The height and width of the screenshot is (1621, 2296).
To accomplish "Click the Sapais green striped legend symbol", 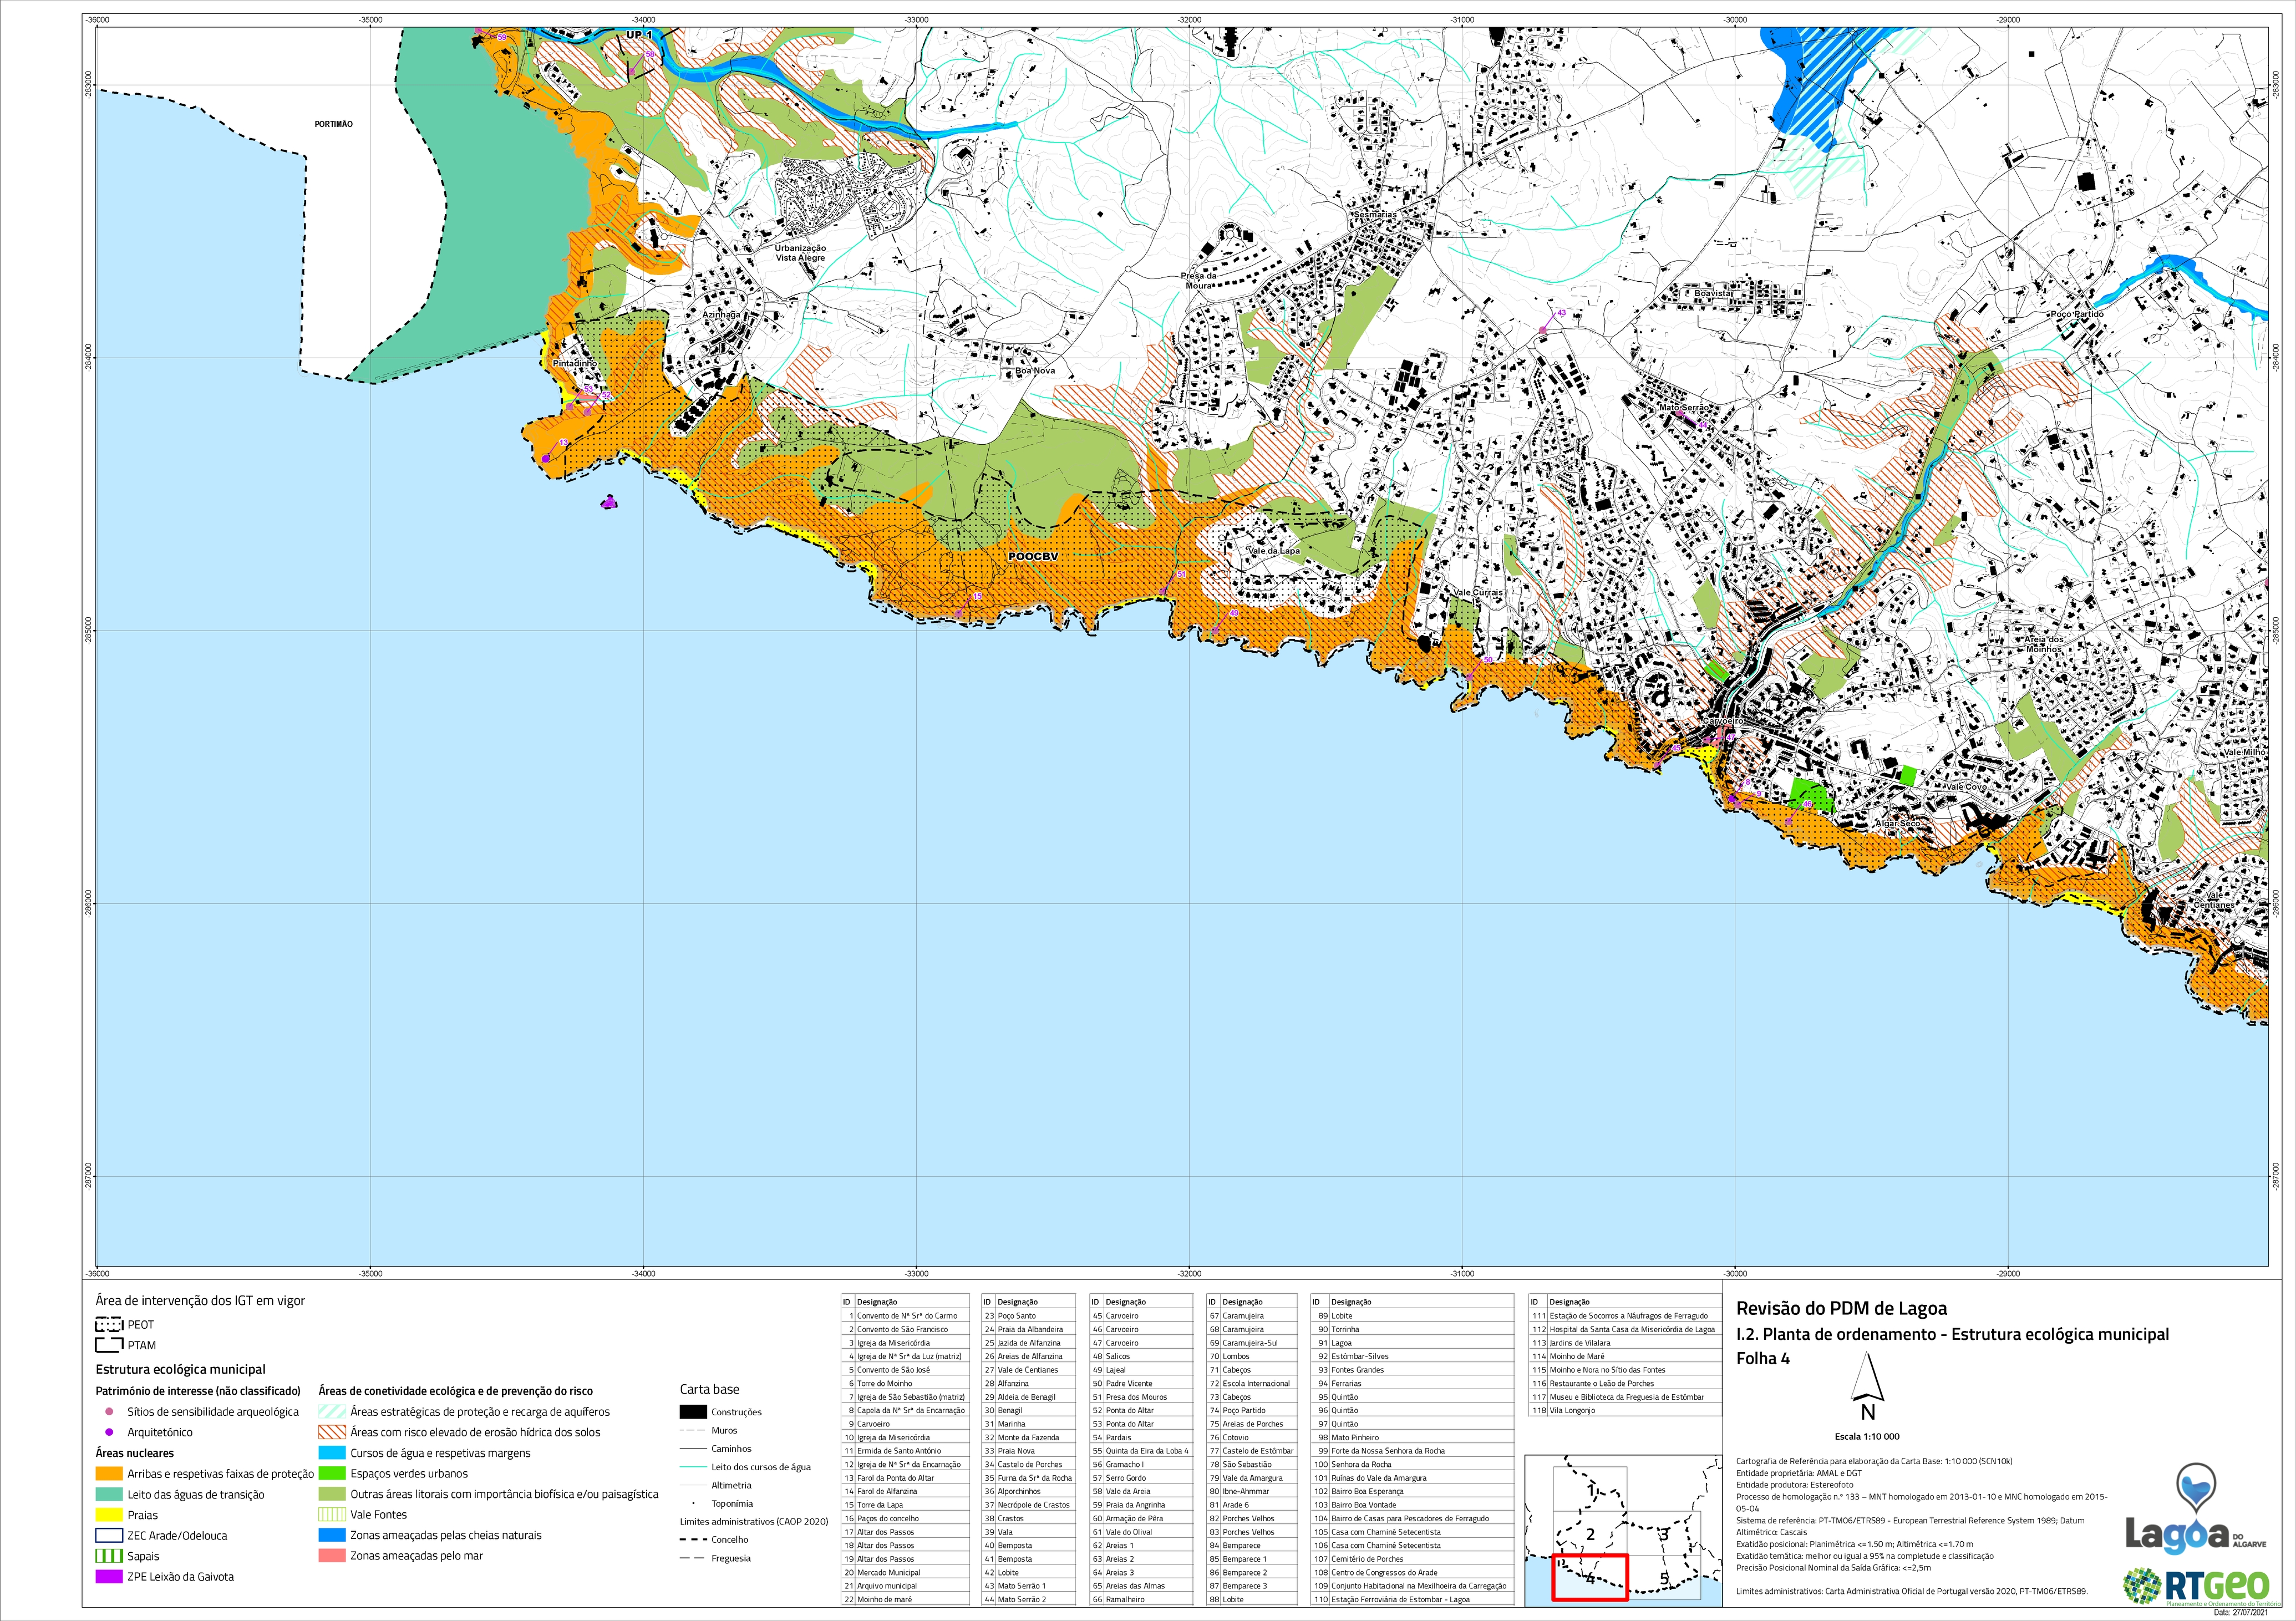I will pyautogui.click(x=109, y=1556).
